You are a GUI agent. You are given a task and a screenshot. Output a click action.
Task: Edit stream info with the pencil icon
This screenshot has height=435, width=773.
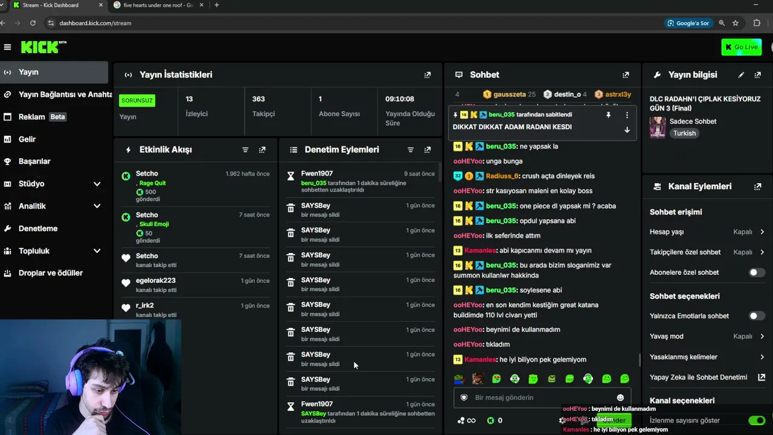coord(741,75)
